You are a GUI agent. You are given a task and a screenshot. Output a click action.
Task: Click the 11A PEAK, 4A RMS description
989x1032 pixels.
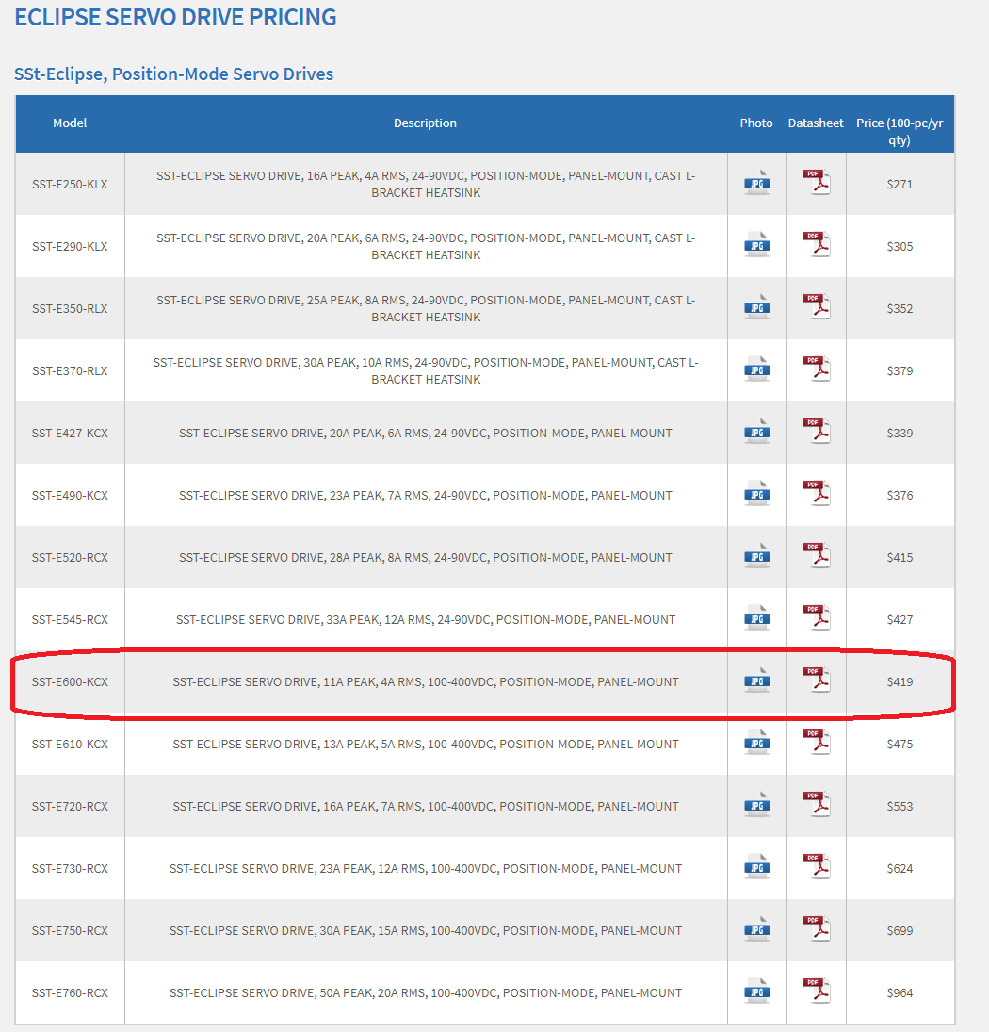(426, 681)
